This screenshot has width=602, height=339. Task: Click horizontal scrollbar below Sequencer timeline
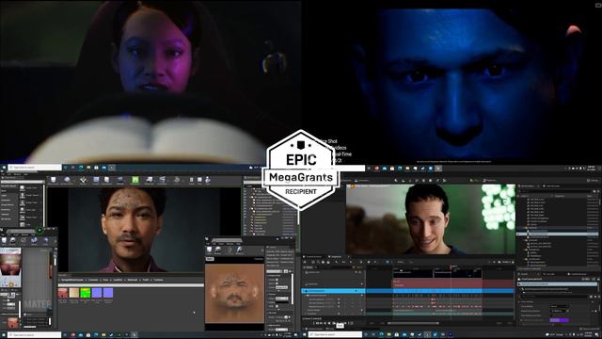point(413,323)
